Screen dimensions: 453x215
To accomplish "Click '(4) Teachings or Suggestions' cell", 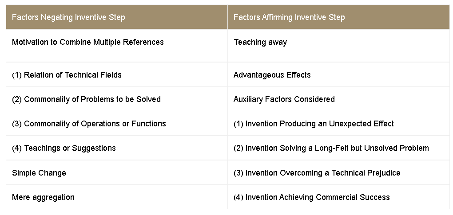I will point(64,148).
